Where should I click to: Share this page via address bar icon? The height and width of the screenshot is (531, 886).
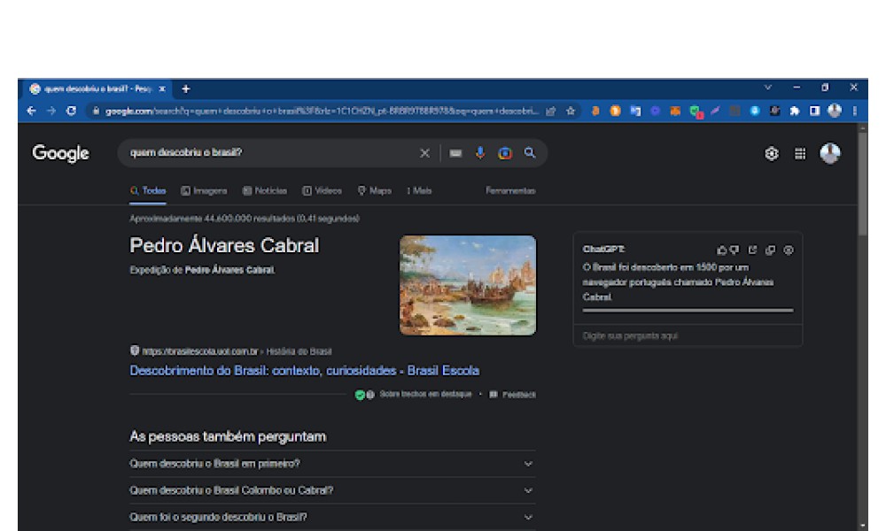[x=551, y=112]
